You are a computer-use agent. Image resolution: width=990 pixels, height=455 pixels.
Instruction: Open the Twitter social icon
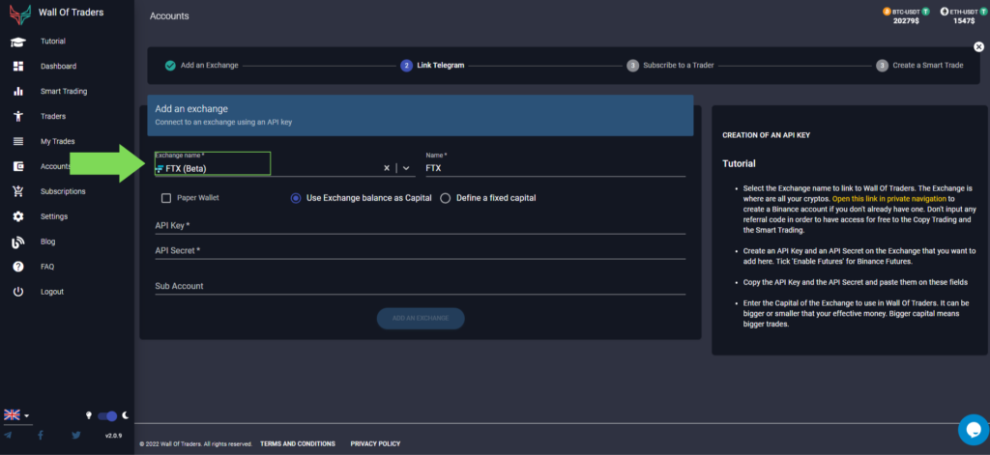coord(75,436)
